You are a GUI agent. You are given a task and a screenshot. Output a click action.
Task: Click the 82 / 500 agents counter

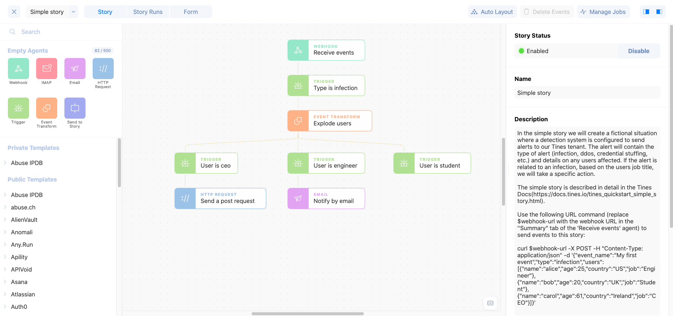(103, 50)
